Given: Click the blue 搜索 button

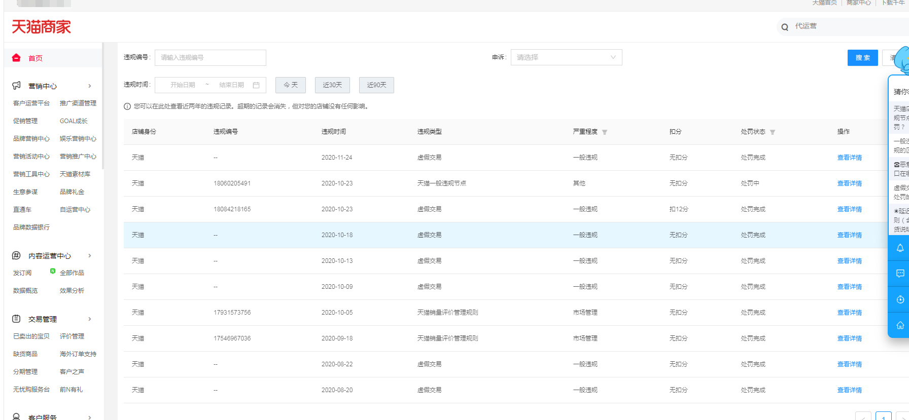Looking at the screenshot, I should (862, 58).
